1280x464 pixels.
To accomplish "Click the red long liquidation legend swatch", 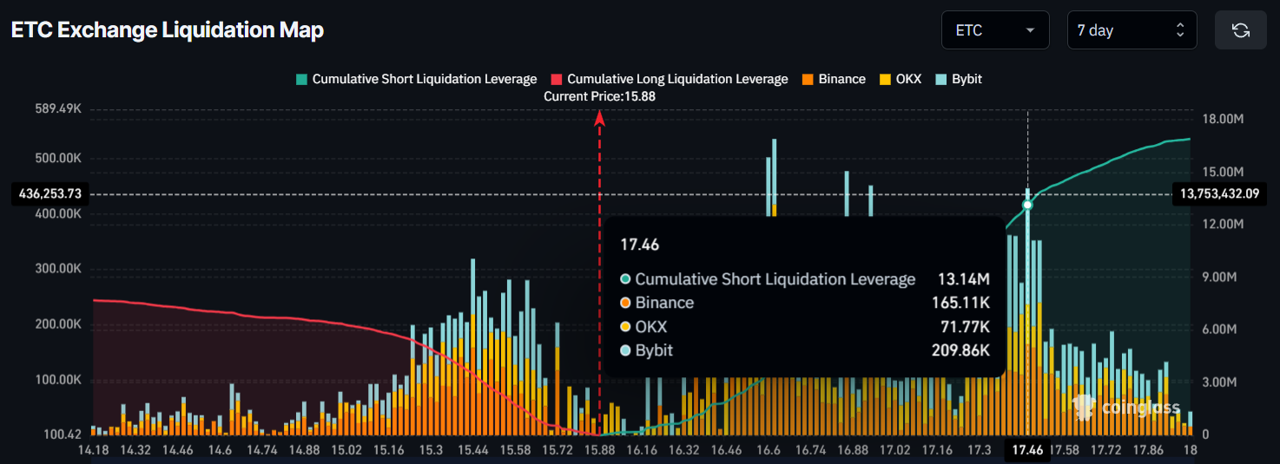I will click(x=557, y=79).
